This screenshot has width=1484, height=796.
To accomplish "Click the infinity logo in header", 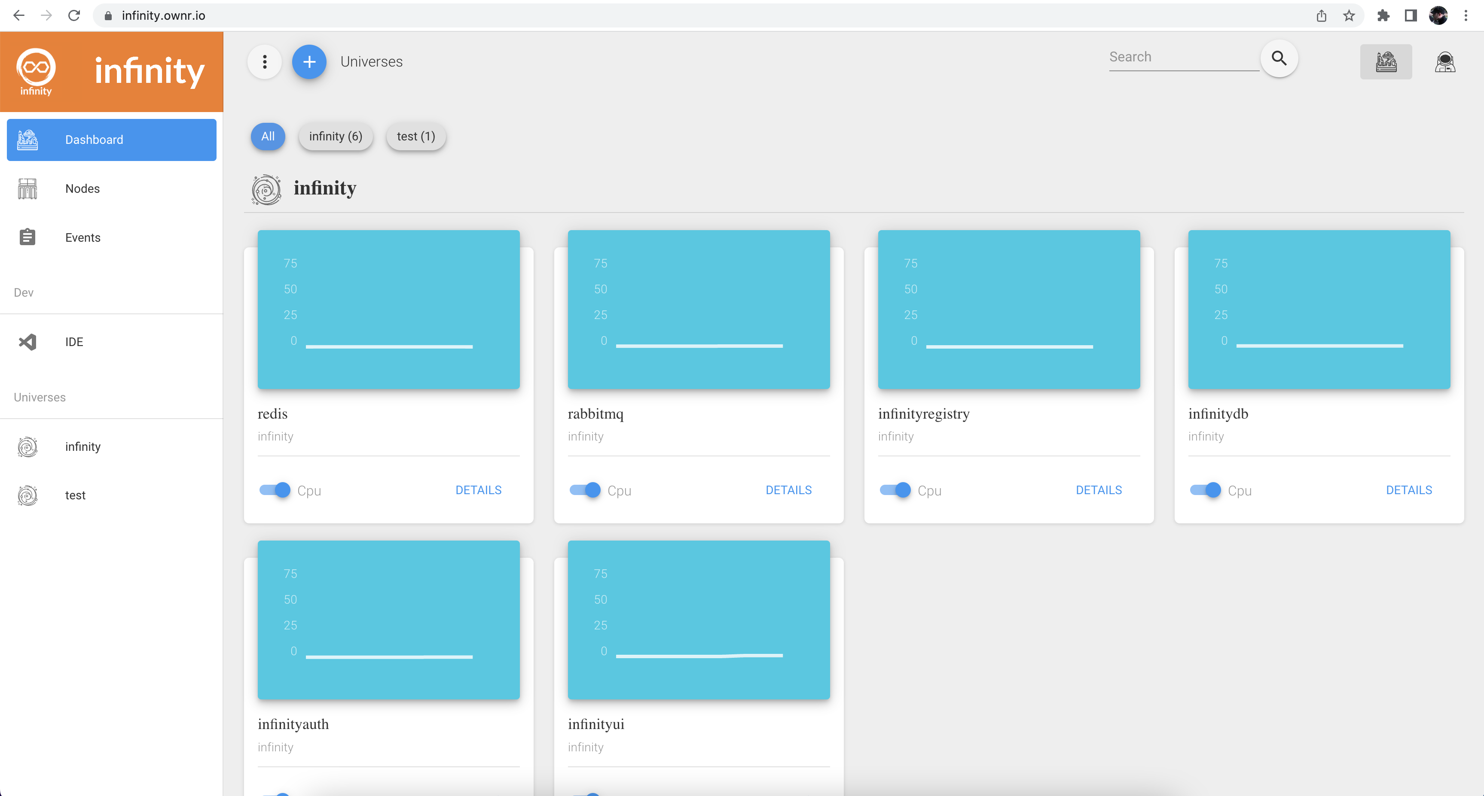I will pyautogui.click(x=36, y=71).
